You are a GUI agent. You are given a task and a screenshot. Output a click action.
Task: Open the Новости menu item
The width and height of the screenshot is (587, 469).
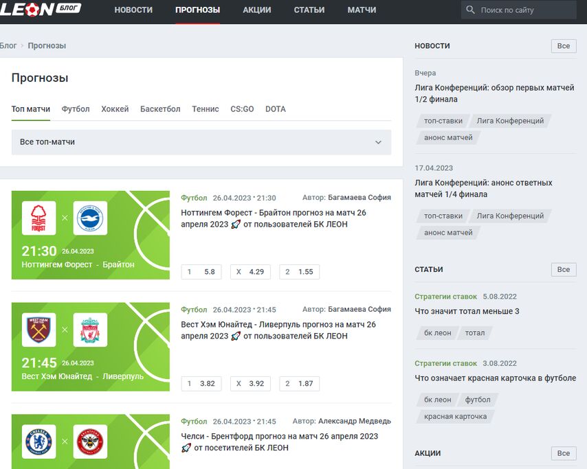click(x=133, y=10)
